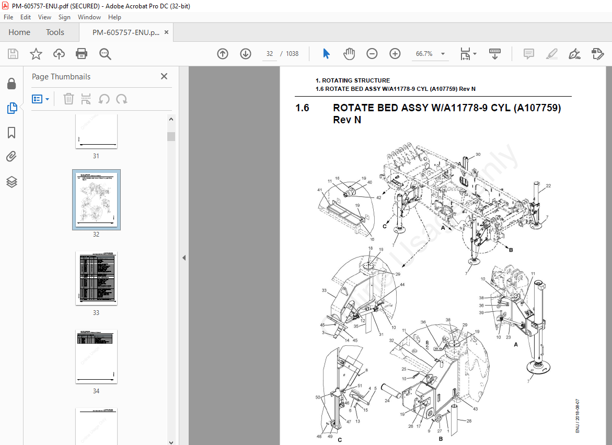Zoom out with minus icon
612x445 pixels.
372,54
